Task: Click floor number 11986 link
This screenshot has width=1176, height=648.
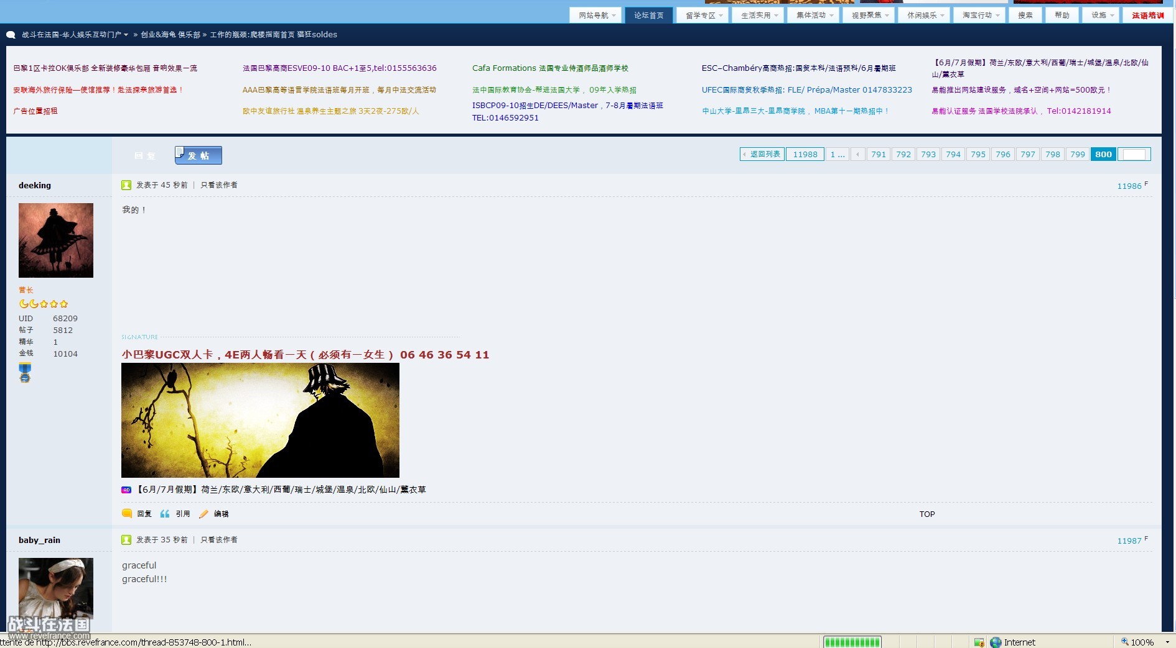Action: [x=1129, y=186]
